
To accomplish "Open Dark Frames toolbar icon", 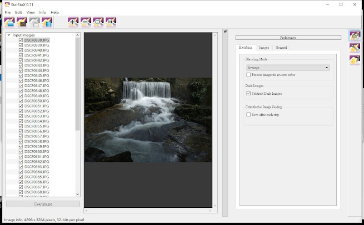I will 22,22.
